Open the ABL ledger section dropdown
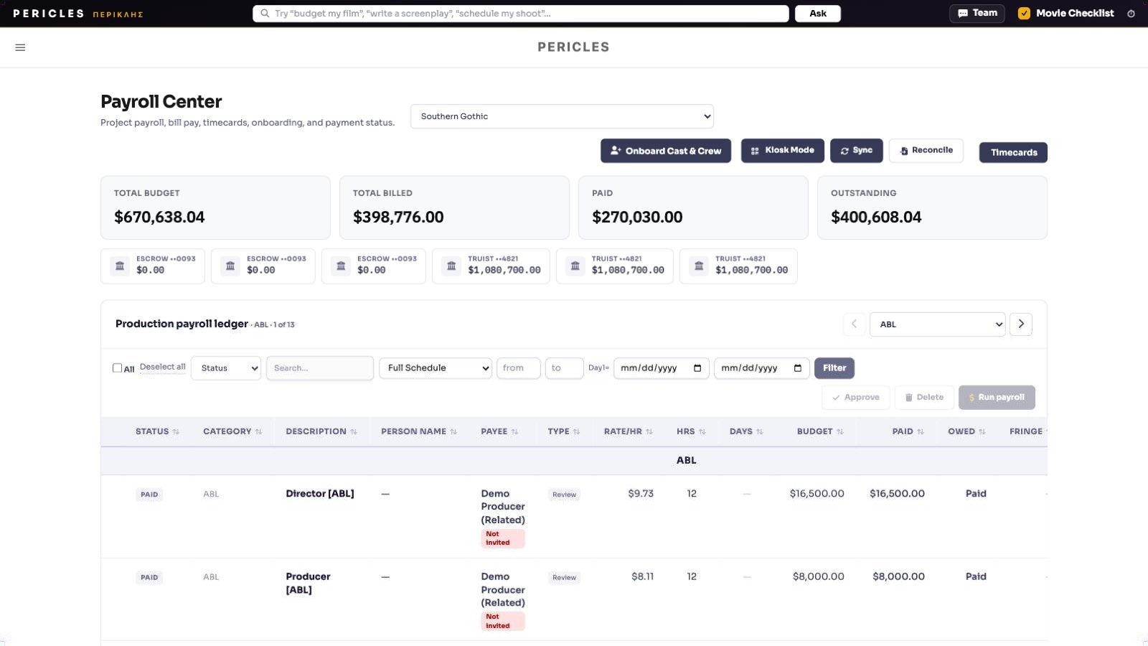This screenshot has width=1148, height=646. coord(937,324)
